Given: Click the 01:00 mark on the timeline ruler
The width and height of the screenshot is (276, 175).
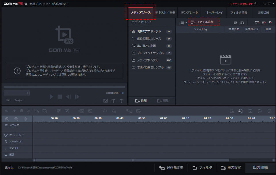Looking at the screenshot, I should click(x=164, y=118).
